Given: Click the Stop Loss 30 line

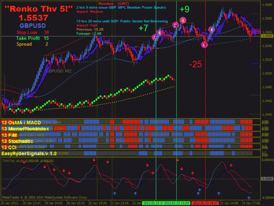Looking at the screenshot, I should coord(33,33).
